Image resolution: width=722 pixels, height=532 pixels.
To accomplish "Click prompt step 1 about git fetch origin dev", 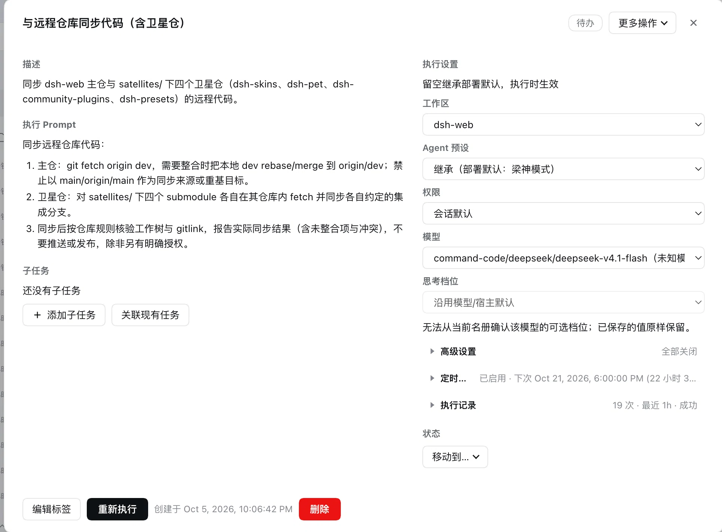I will (x=220, y=173).
